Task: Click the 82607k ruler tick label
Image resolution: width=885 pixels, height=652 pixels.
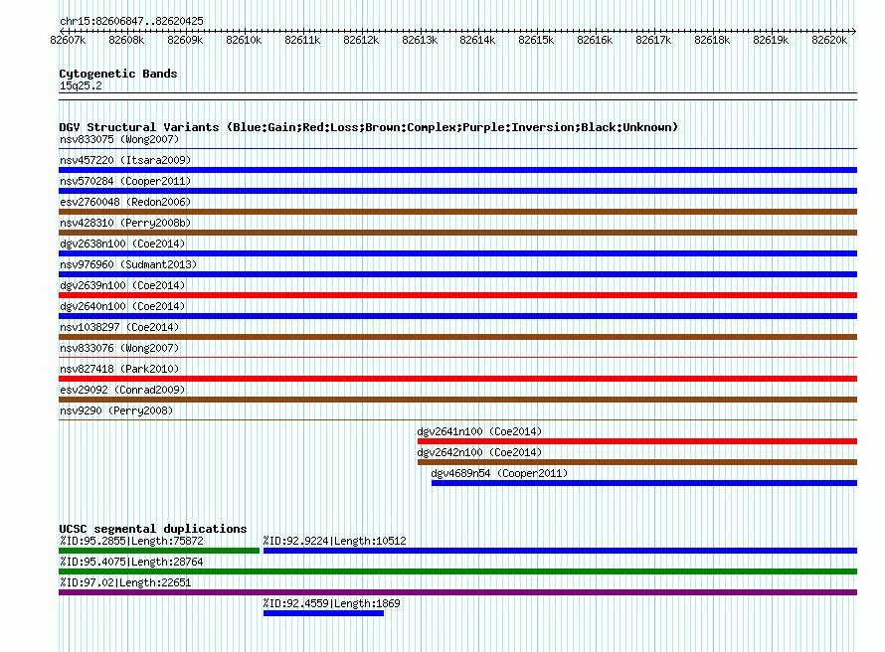Action: 68,40
